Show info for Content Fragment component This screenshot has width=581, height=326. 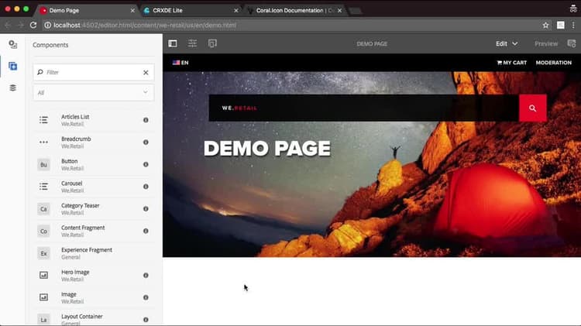pyautogui.click(x=146, y=231)
